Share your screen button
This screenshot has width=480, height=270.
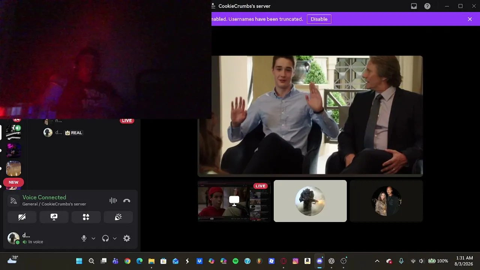pyautogui.click(x=54, y=217)
